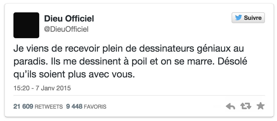Click the RETWEETS label

(49, 107)
